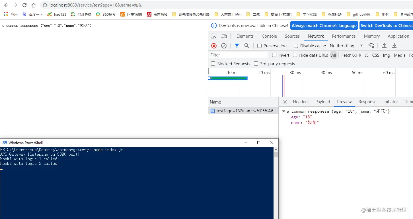
Task: Check Hide data URLs
Action: [295, 55]
